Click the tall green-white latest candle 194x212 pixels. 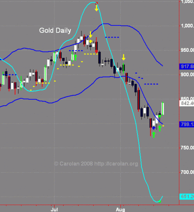163,109
